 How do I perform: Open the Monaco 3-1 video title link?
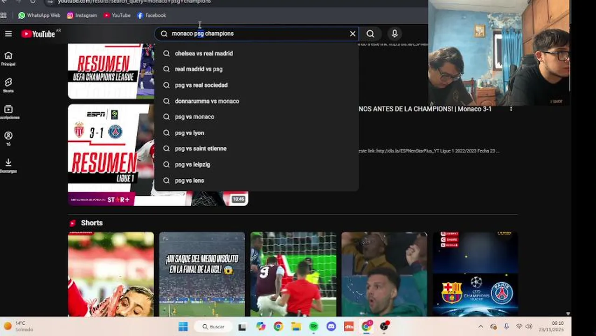(425, 109)
